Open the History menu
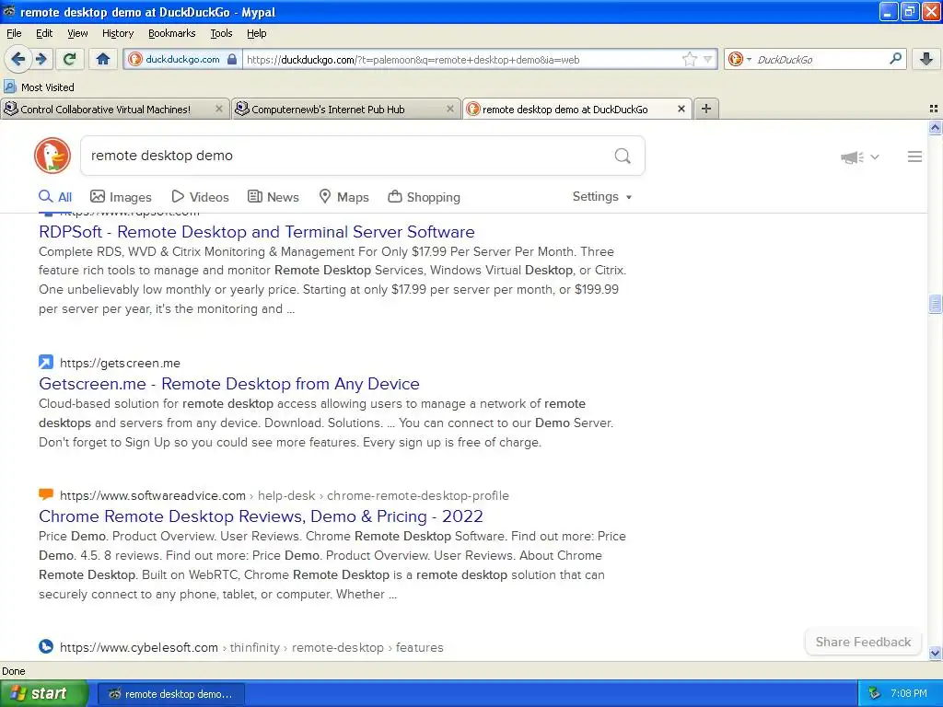 coord(117,33)
